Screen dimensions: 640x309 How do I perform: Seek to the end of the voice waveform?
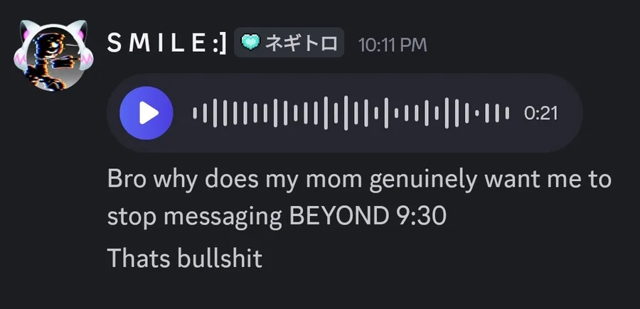(508, 113)
